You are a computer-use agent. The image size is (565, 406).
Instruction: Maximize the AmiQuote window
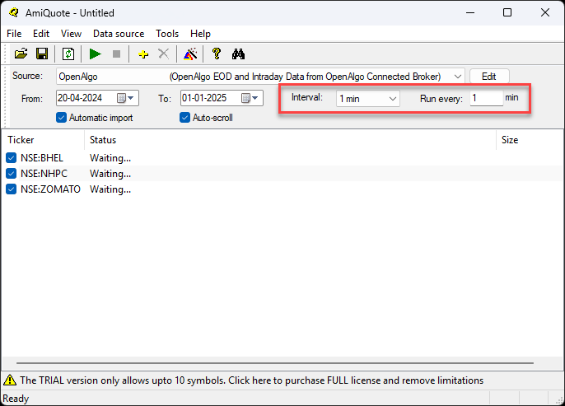click(507, 12)
